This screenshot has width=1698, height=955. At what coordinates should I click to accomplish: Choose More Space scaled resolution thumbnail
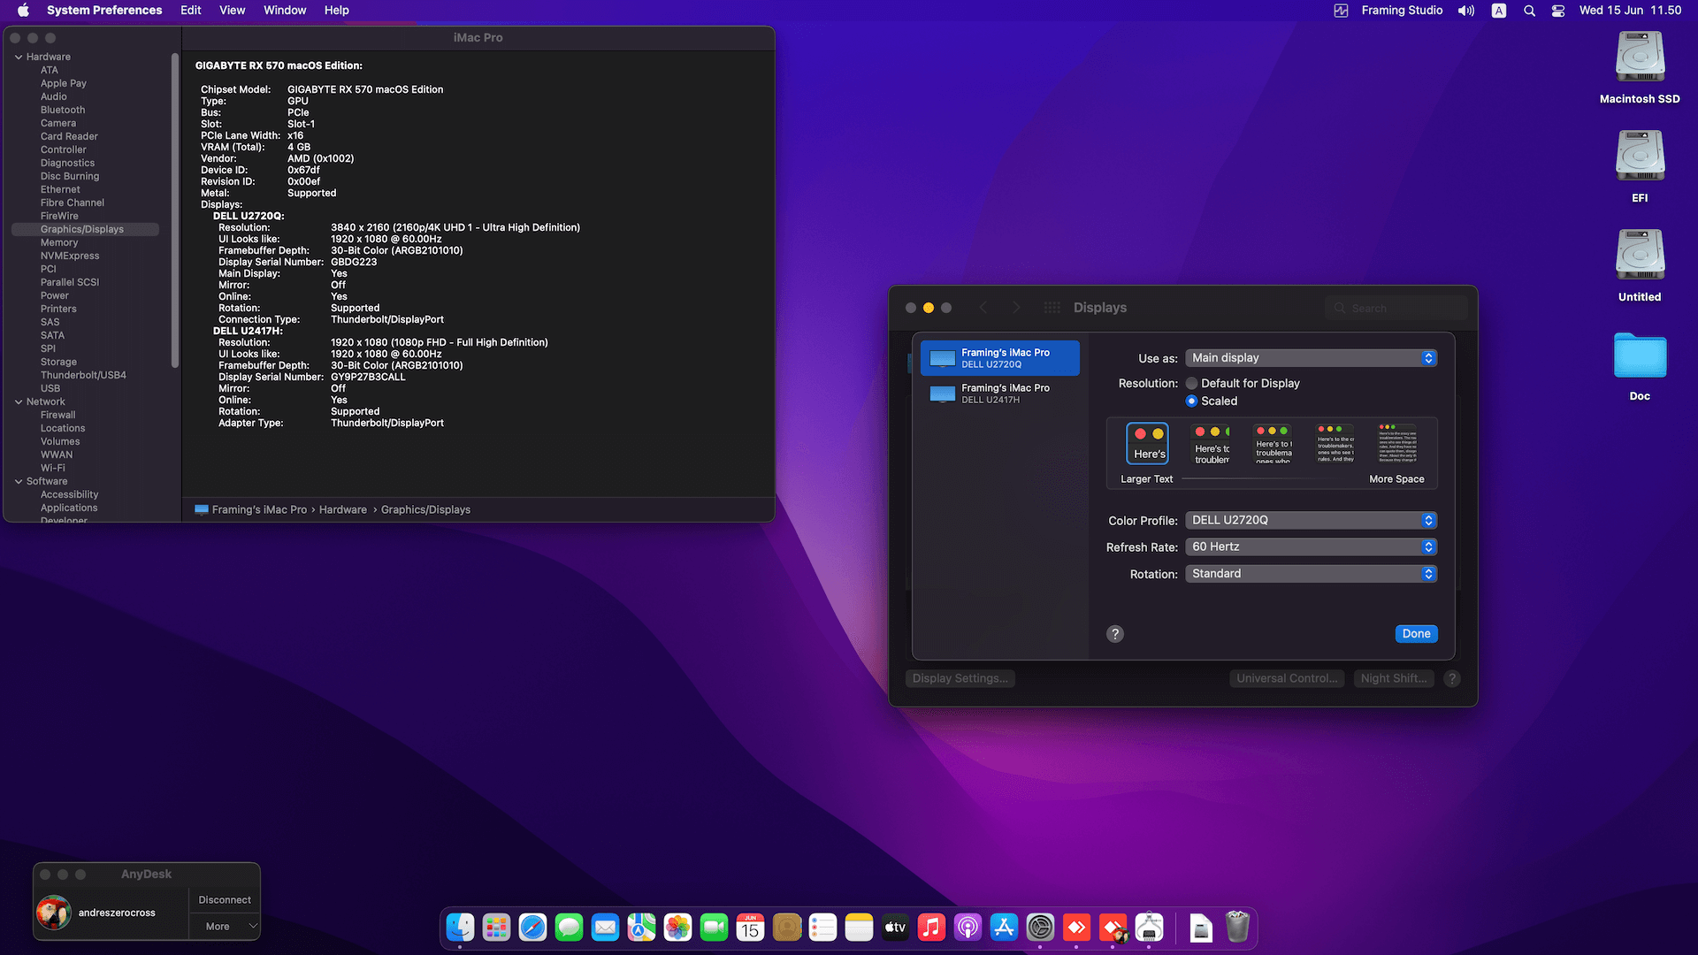point(1397,443)
